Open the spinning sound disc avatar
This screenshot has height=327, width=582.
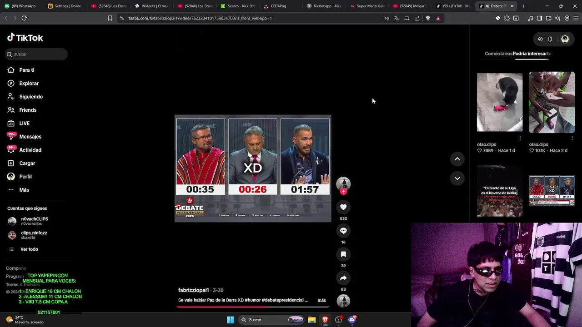click(x=343, y=301)
